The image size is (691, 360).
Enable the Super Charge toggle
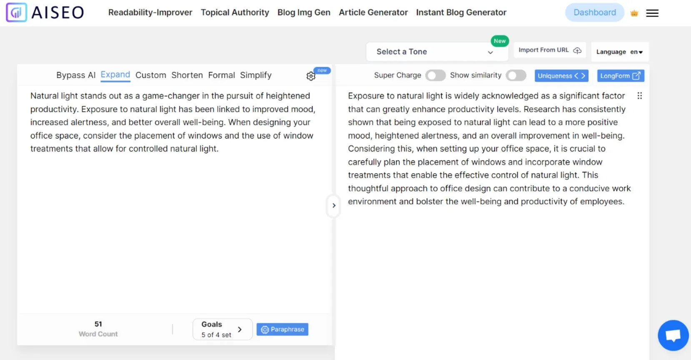point(435,75)
